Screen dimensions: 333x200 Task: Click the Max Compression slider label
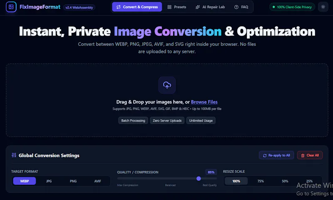click(128, 185)
